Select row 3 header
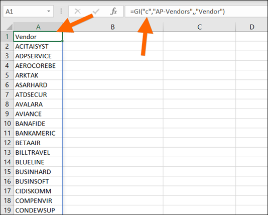This screenshot has width=268, height=215. point(7,56)
